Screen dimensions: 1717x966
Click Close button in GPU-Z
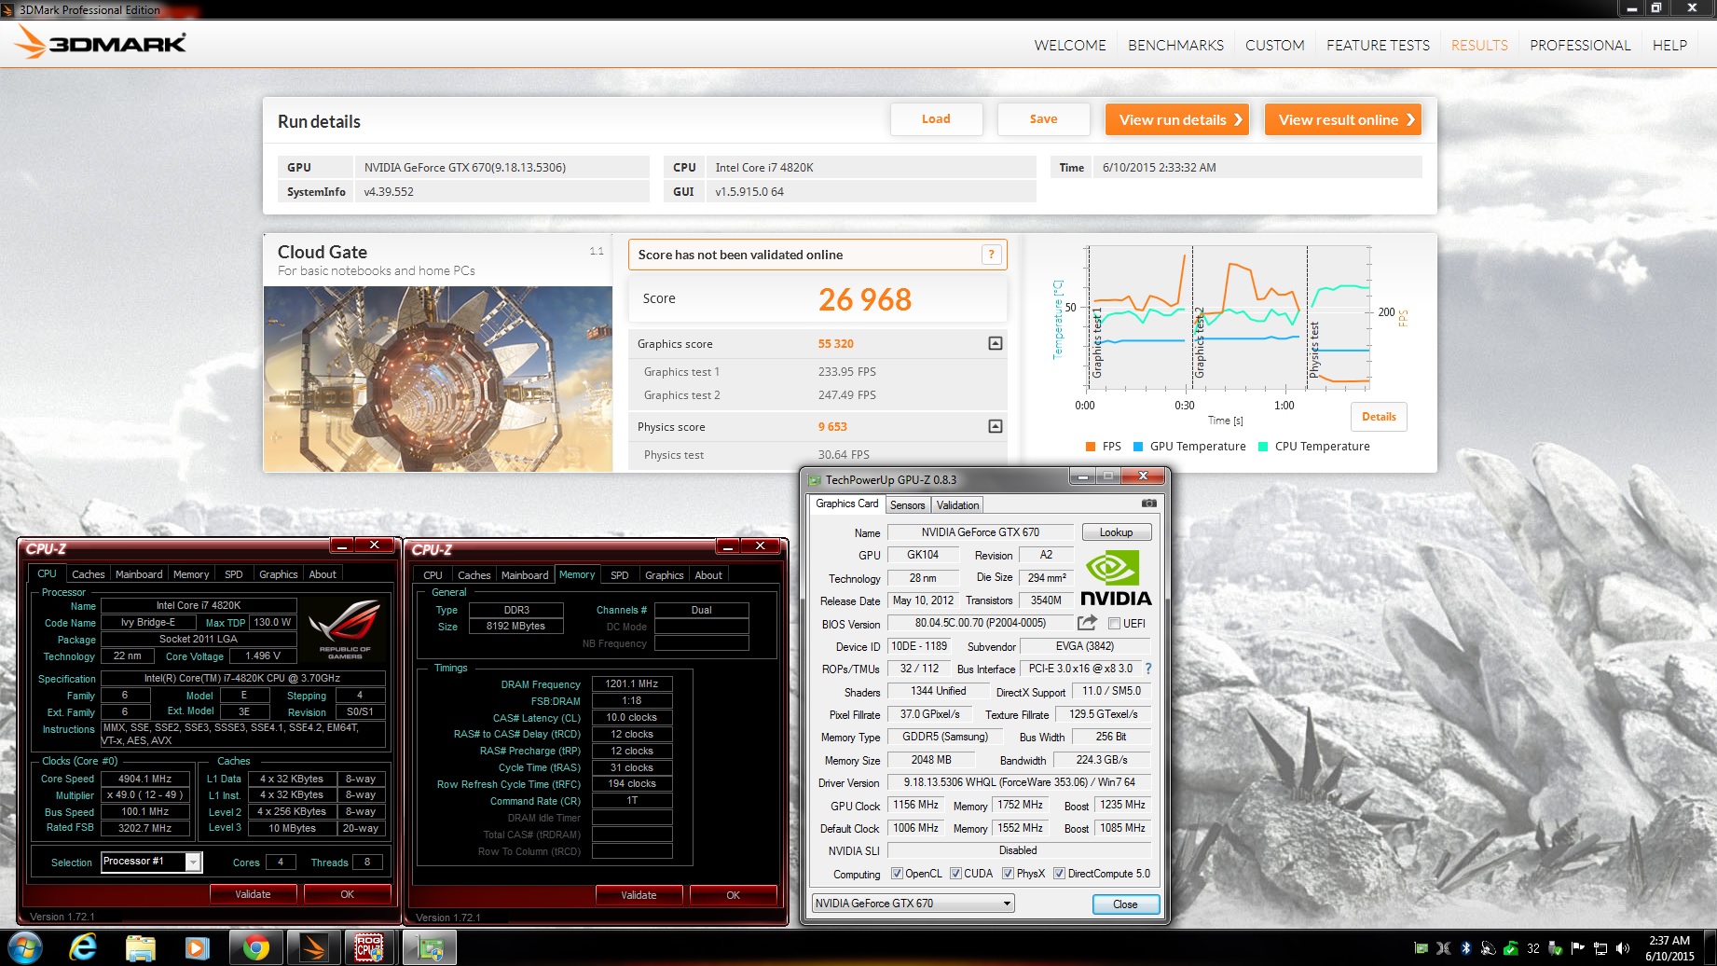(x=1125, y=904)
